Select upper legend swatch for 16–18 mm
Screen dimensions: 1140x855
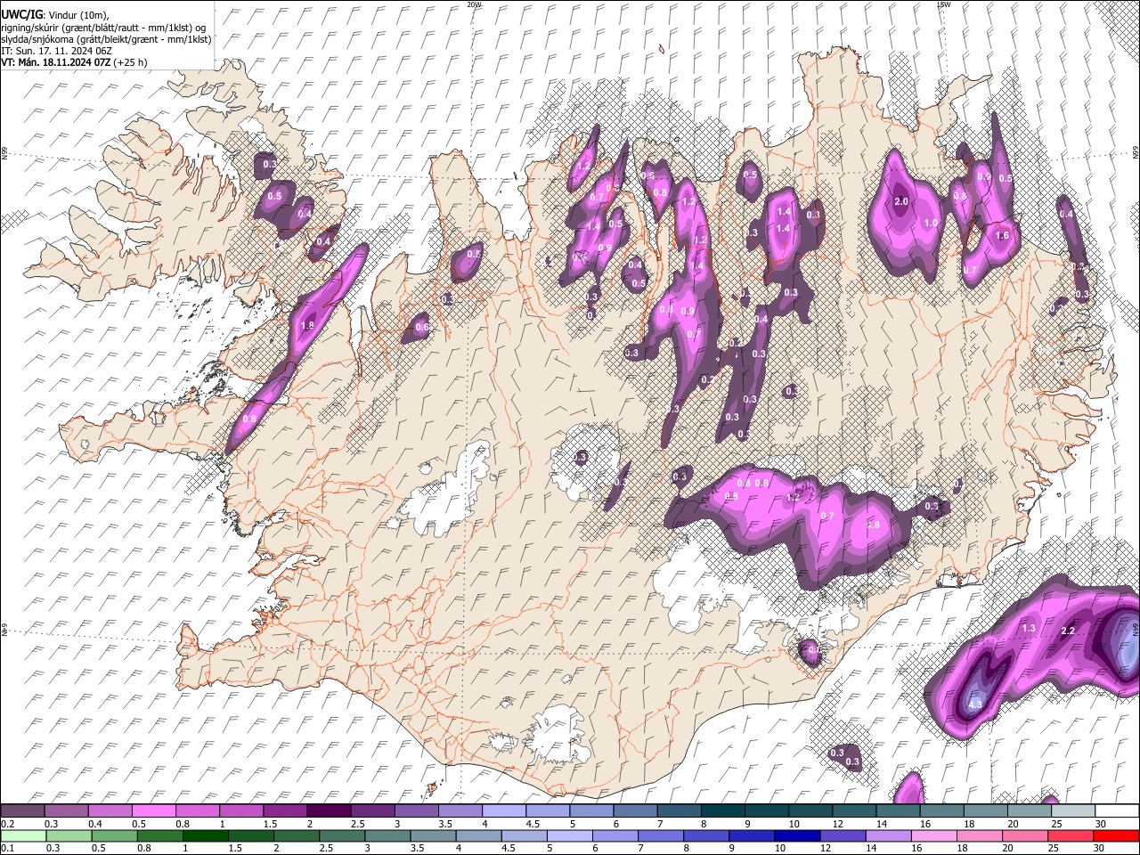[x=940, y=810]
